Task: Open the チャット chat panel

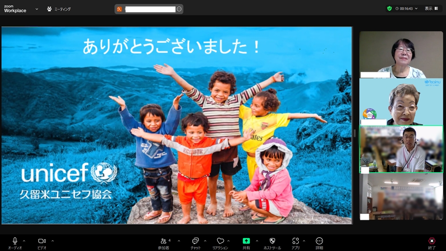Action: click(195, 241)
